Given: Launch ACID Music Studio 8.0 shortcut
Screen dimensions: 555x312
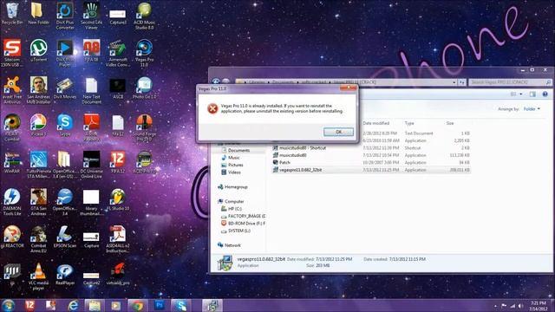Looking at the screenshot, I should [144, 16].
